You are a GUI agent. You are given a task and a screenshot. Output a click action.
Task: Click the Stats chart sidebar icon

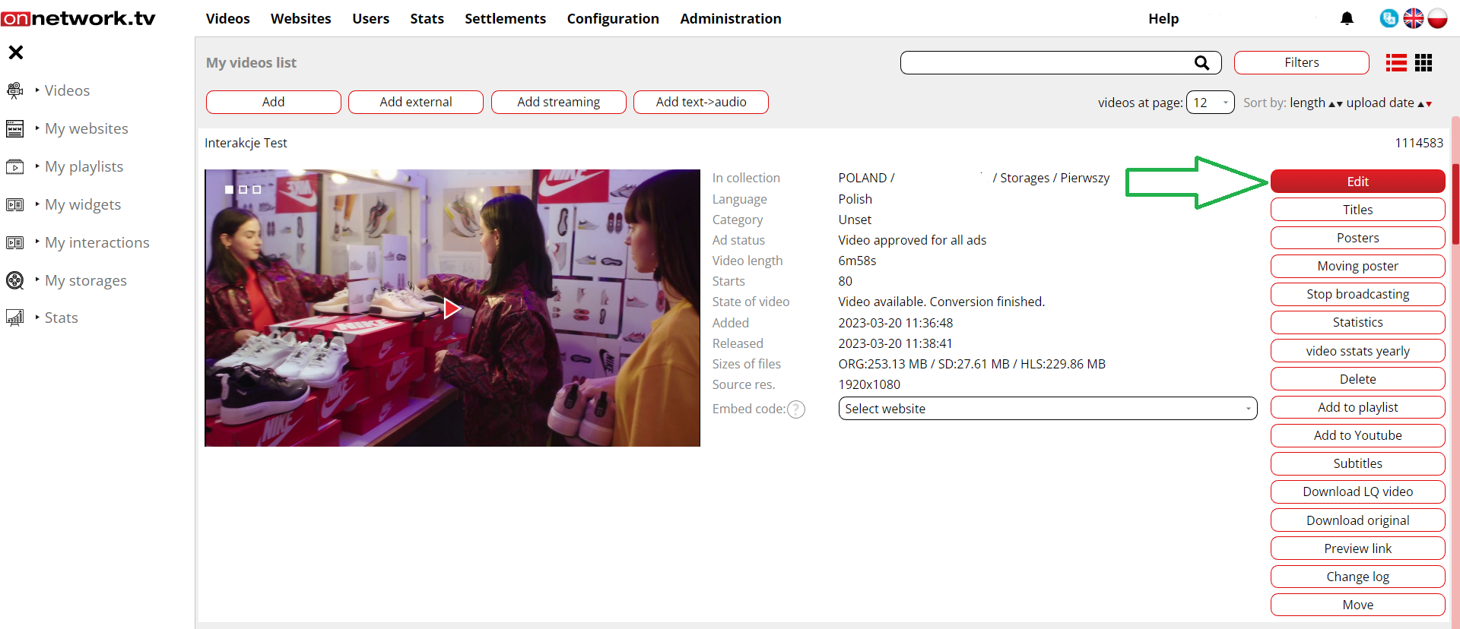click(x=14, y=318)
